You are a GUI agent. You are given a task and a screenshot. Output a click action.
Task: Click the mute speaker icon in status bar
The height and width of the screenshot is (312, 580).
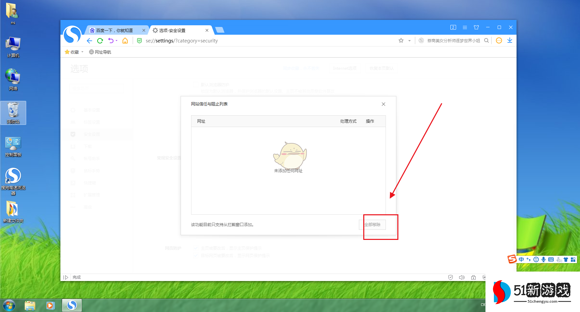tap(462, 277)
